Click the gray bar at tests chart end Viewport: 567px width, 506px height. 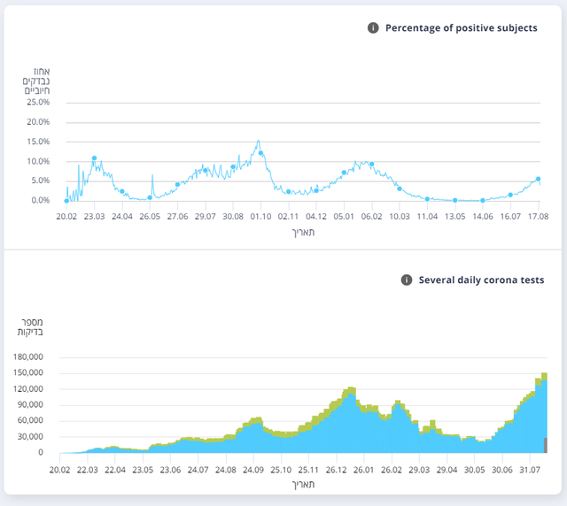click(546, 445)
